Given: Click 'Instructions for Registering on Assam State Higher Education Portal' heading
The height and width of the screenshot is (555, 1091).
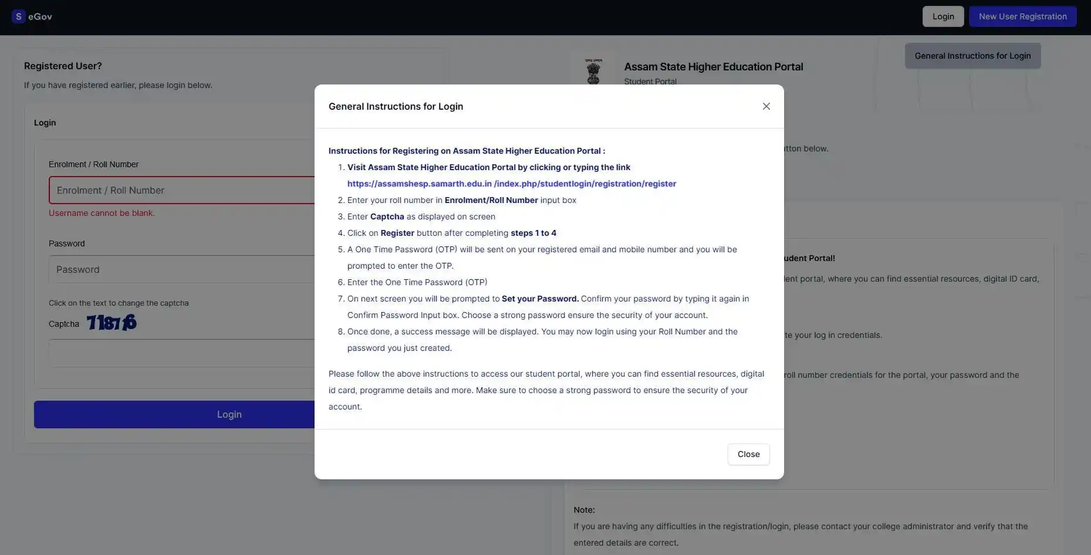Looking at the screenshot, I should pyautogui.click(x=467, y=151).
